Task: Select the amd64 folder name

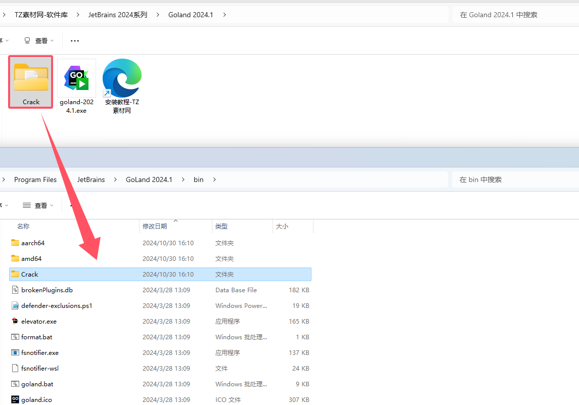Action: 31,258
